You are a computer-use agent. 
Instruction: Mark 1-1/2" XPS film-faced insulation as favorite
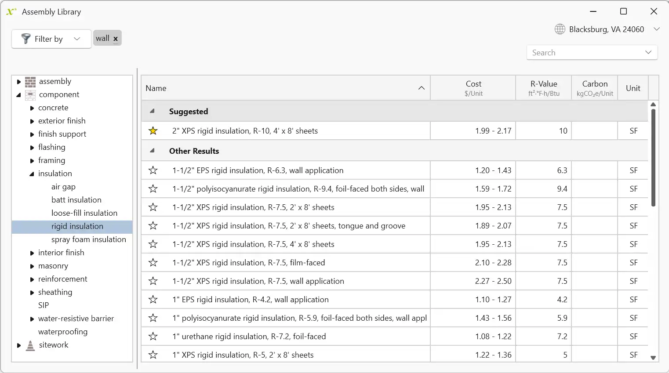tap(153, 263)
